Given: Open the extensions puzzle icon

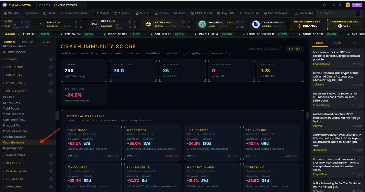Looking at the screenshot, I should point(324,5).
